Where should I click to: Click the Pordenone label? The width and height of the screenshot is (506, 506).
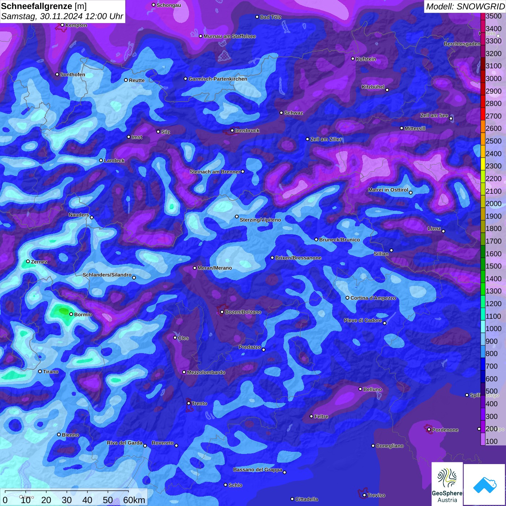pyautogui.click(x=445, y=430)
